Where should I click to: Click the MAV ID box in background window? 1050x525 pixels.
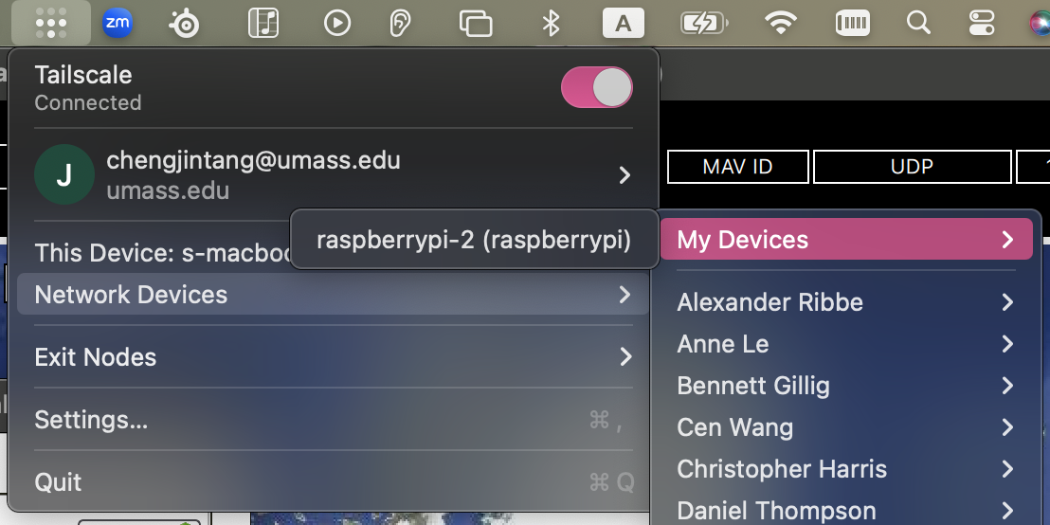click(738, 167)
